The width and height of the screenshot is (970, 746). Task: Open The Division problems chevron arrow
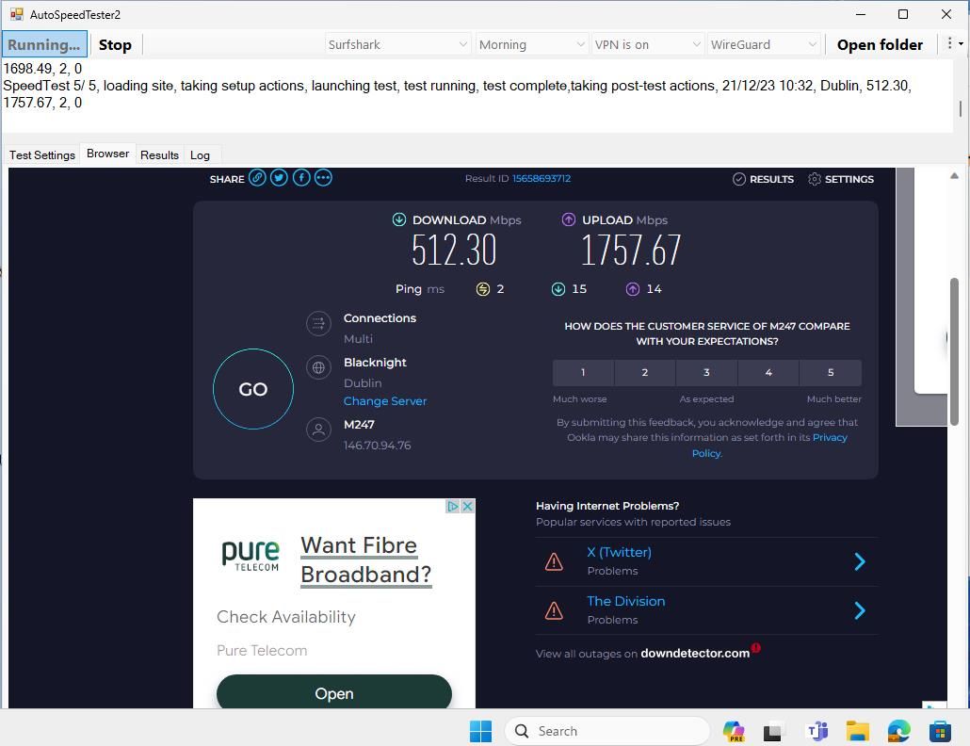click(x=860, y=610)
